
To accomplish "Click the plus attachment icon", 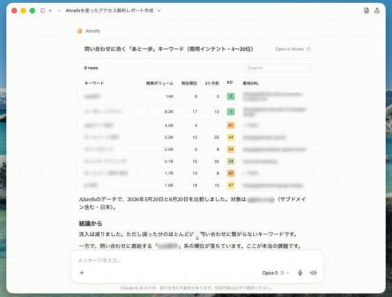I will click(x=82, y=273).
